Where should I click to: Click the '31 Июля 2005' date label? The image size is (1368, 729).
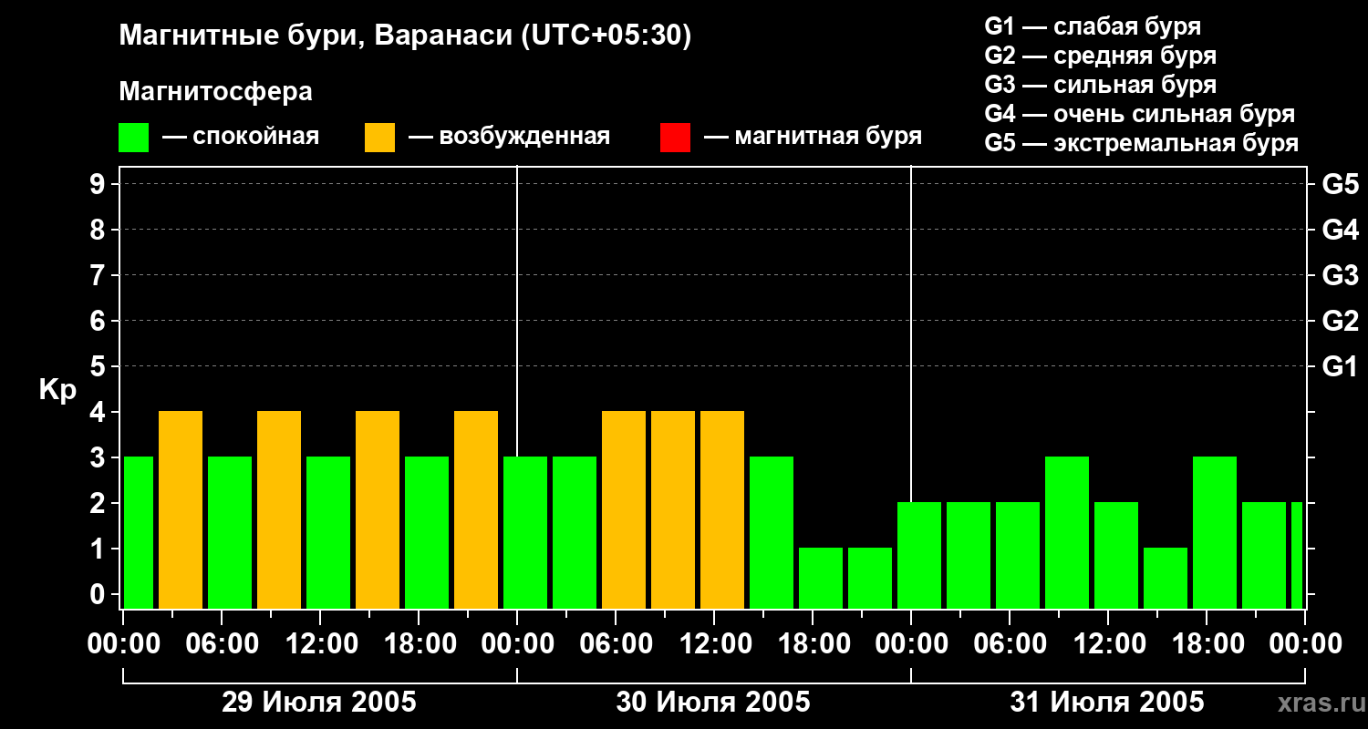pyautogui.click(x=1107, y=703)
